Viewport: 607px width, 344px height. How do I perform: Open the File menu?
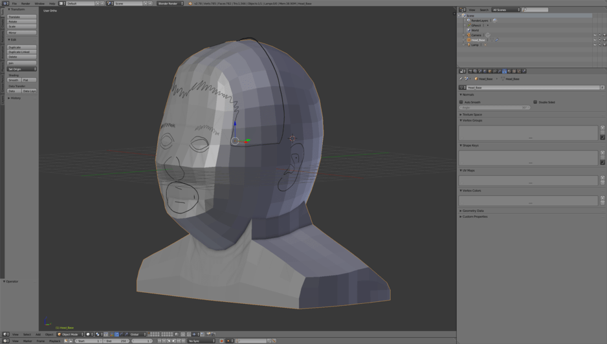(14, 3)
